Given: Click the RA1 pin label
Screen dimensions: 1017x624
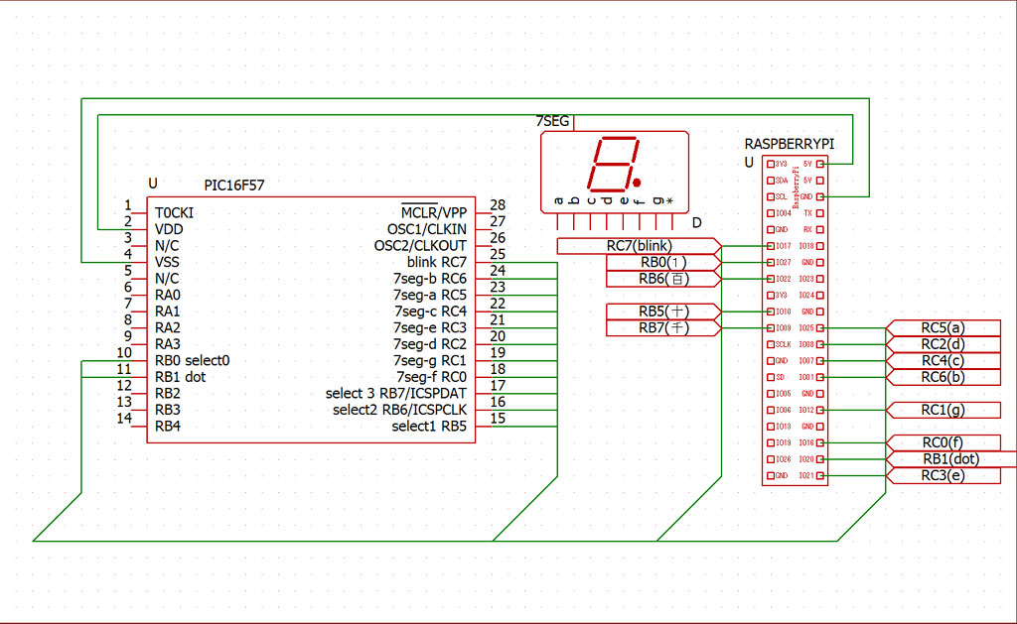Looking at the screenshot, I should [x=167, y=312].
